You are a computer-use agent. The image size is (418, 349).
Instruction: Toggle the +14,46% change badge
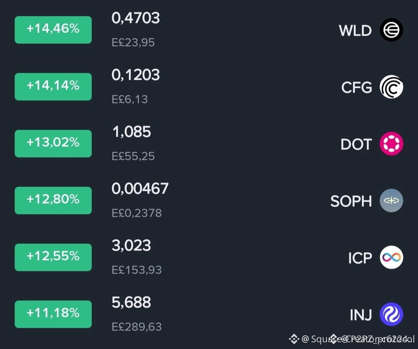coord(53,30)
